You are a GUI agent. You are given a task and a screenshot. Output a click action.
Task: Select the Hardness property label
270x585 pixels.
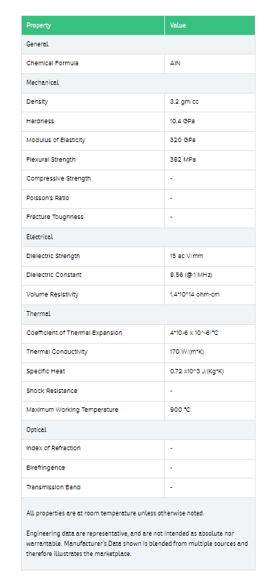(40, 121)
